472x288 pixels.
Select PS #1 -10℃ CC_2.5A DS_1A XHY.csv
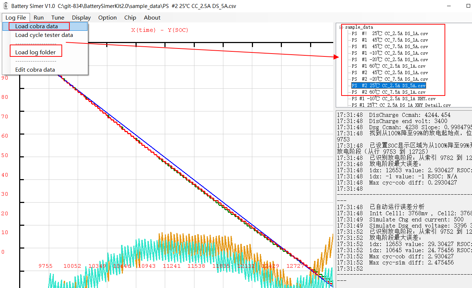(x=394, y=99)
